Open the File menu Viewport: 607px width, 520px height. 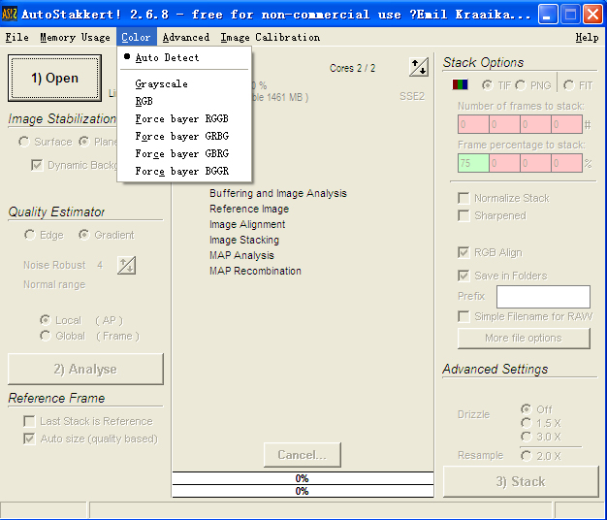point(17,37)
